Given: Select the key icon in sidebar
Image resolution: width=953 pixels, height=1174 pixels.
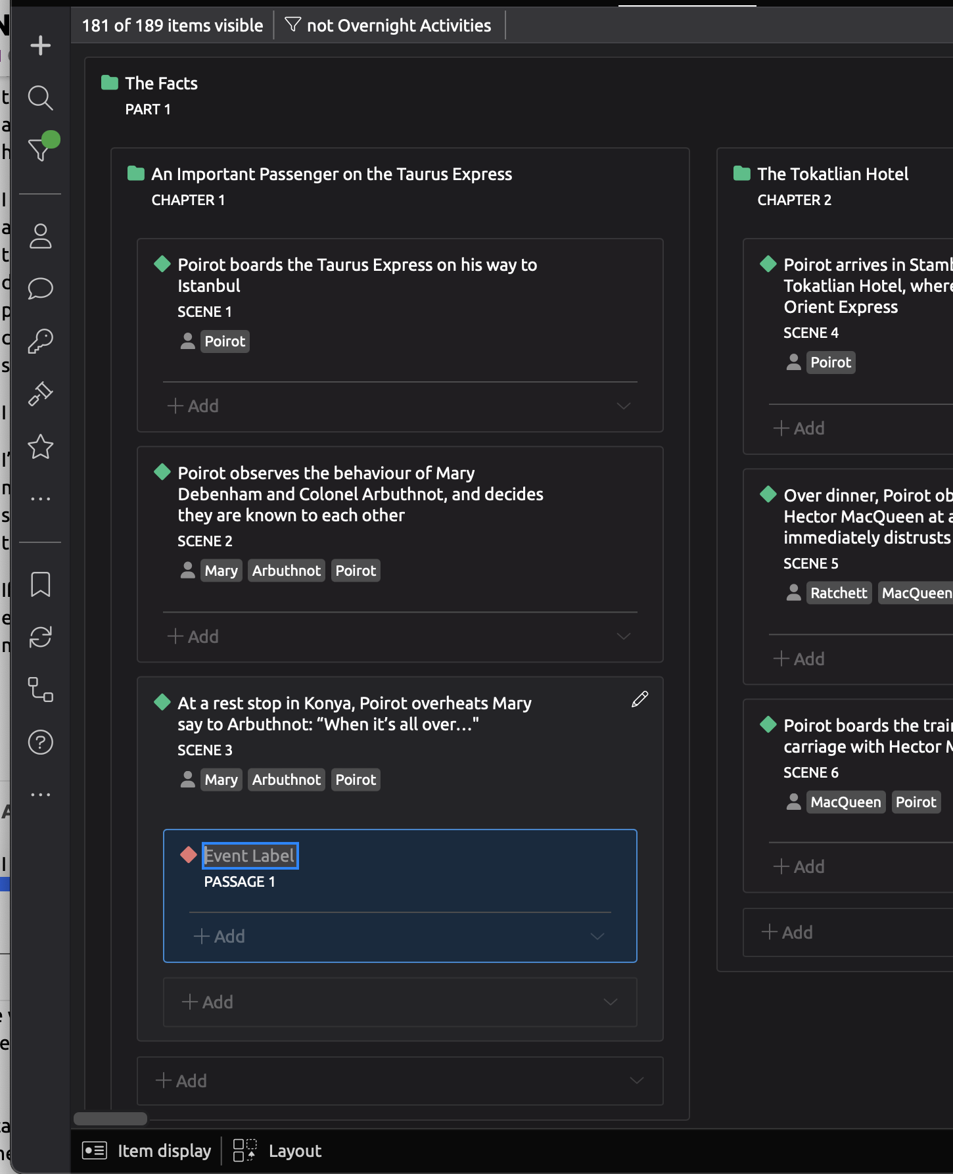Looking at the screenshot, I should [x=40, y=341].
